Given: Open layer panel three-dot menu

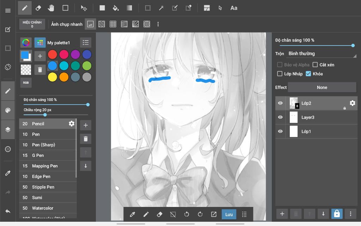Looking at the screenshot, I should tap(350, 214).
